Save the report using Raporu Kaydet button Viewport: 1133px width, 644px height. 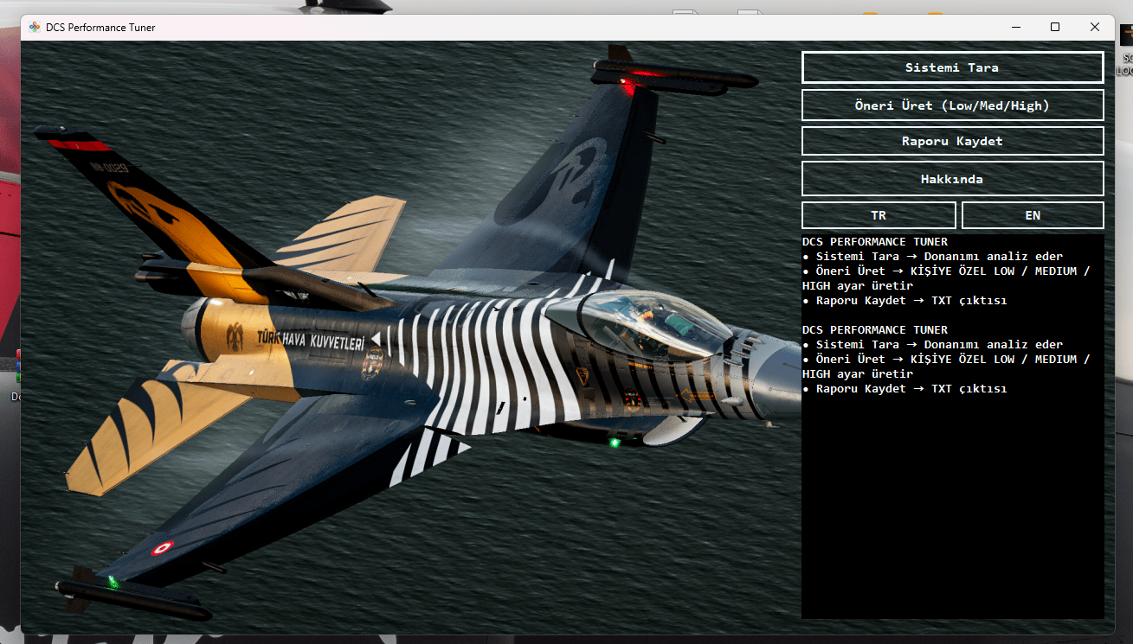(952, 141)
